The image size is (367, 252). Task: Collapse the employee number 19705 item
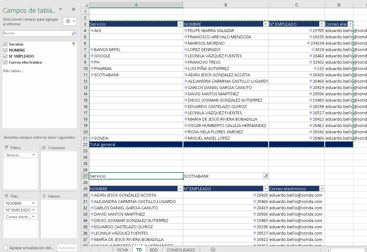[311, 30]
